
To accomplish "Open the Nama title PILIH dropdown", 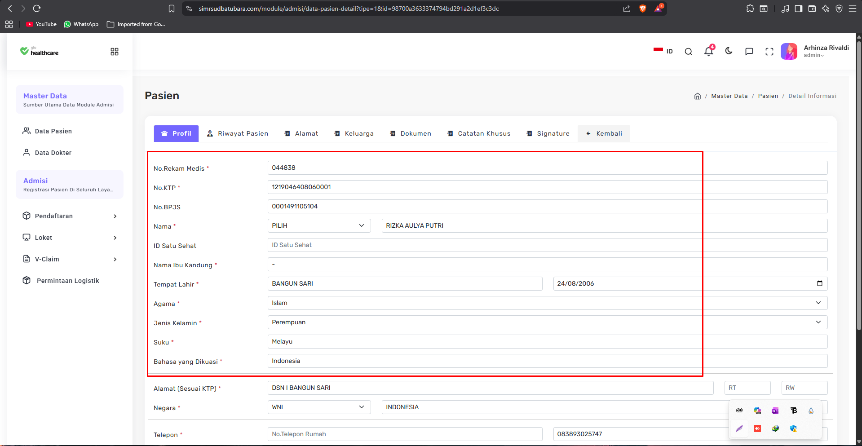I will click(x=319, y=226).
